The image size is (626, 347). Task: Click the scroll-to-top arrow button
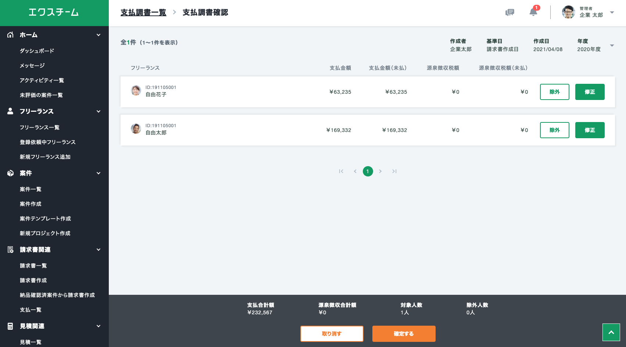[611, 332]
